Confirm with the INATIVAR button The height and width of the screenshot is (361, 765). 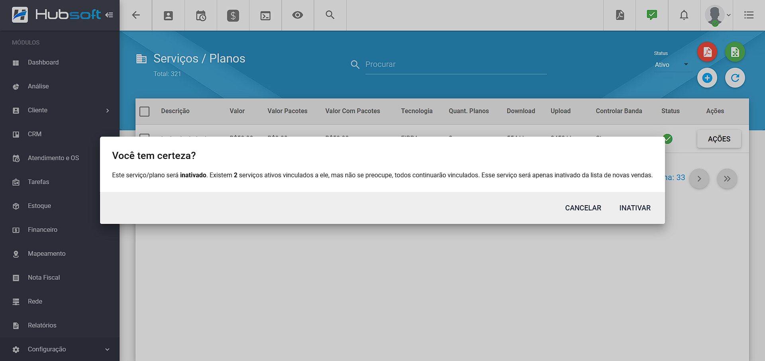pyautogui.click(x=635, y=208)
